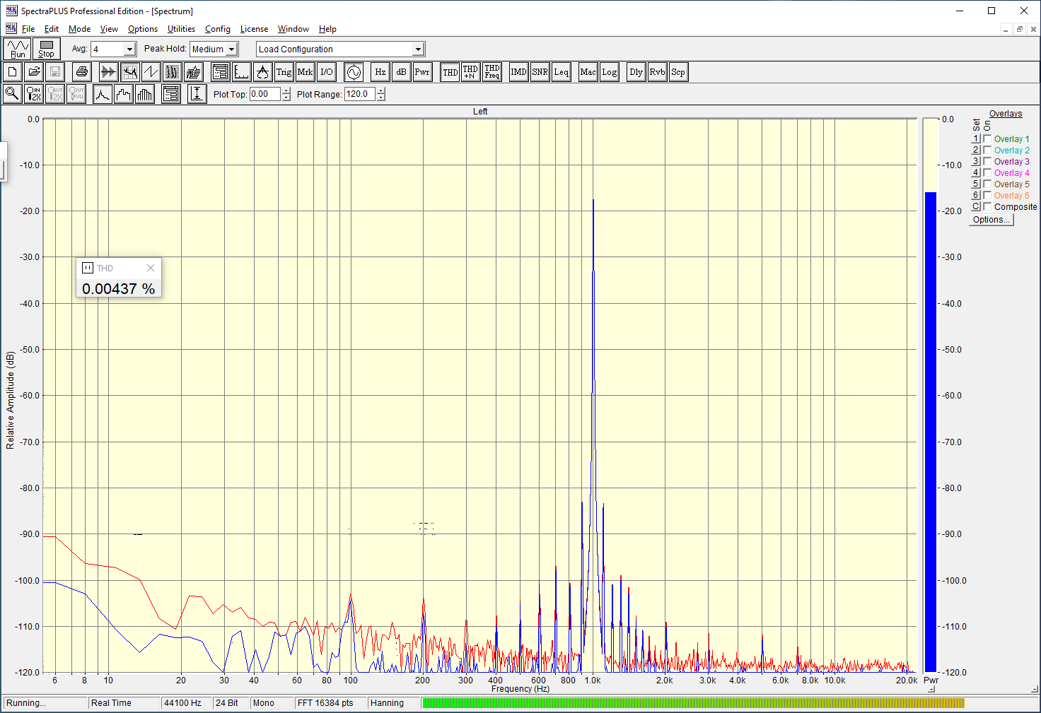
Task: Enable the Overlay 1 checkbox
Action: click(987, 139)
